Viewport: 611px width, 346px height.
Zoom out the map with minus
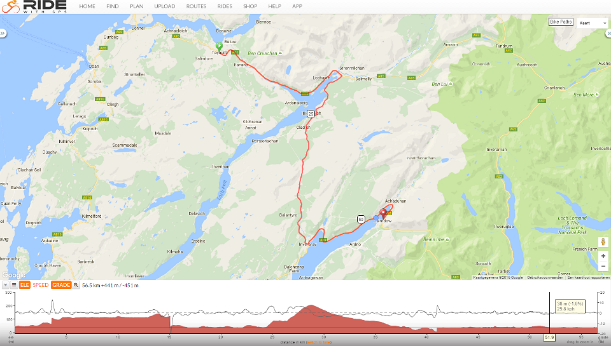click(x=603, y=266)
